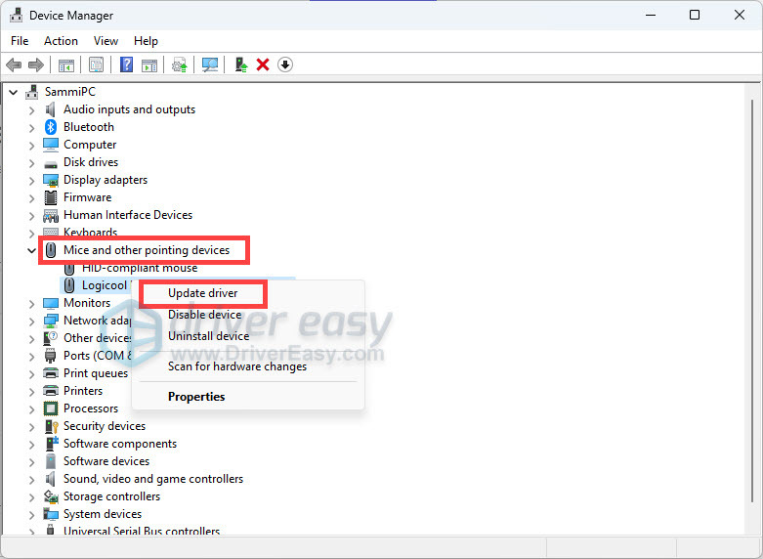
Task: Select the HID-compliant mouse device
Action: [139, 268]
